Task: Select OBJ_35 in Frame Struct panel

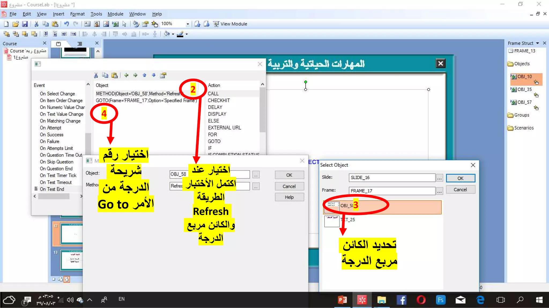Action: point(525,90)
